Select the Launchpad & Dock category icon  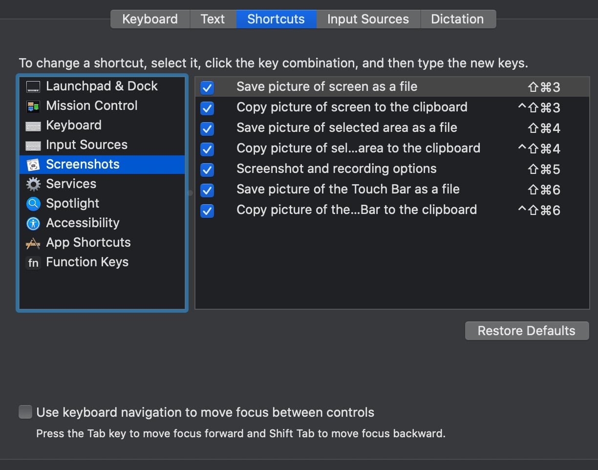tap(33, 87)
